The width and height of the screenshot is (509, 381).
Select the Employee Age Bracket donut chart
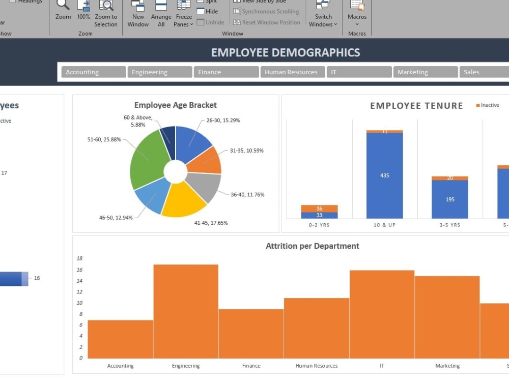176,168
